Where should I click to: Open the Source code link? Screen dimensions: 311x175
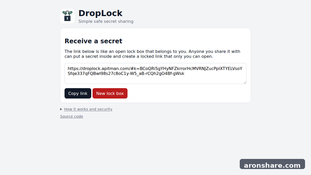(72, 116)
